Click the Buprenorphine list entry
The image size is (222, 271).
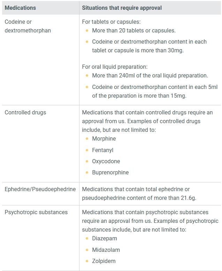click(110, 173)
